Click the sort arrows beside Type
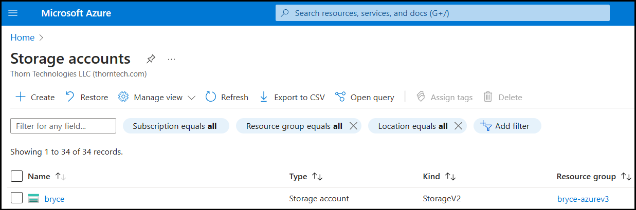 [x=317, y=176]
